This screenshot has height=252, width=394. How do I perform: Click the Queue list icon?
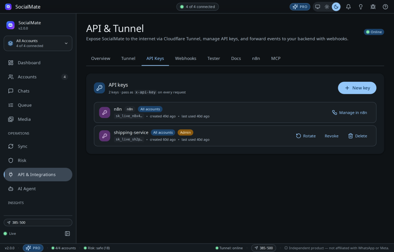(x=10, y=105)
